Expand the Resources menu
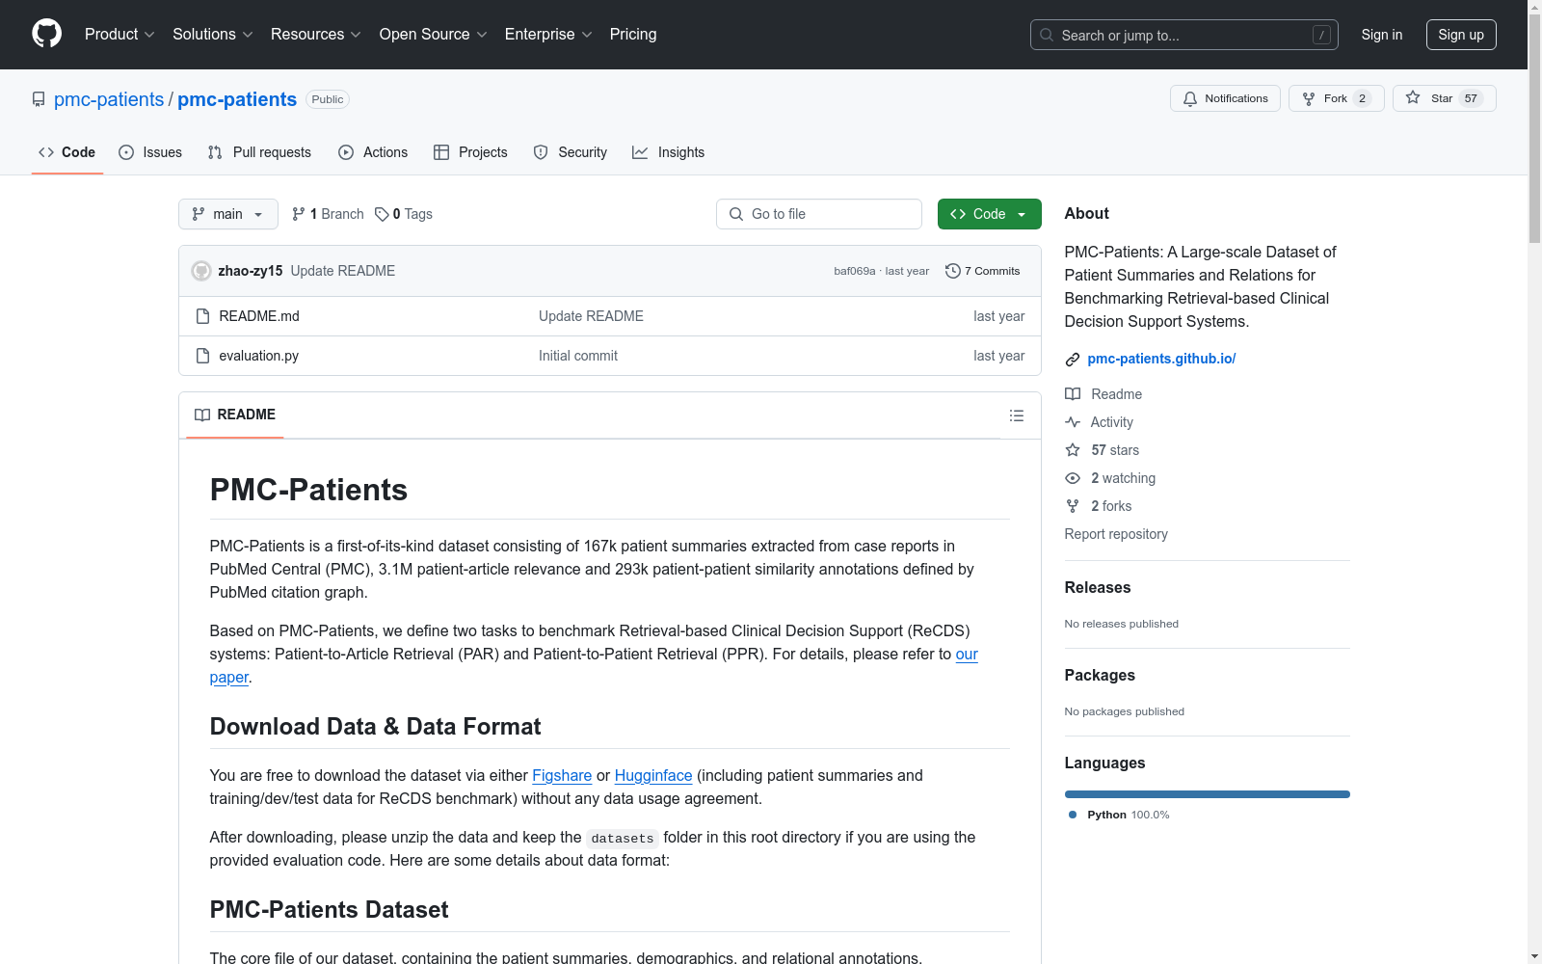The image size is (1542, 964). click(x=316, y=35)
